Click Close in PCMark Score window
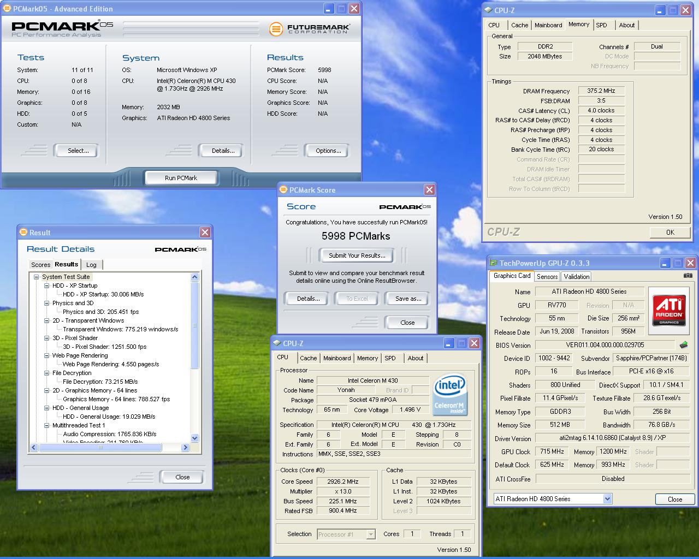This screenshot has height=559, width=699. [407, 323]
